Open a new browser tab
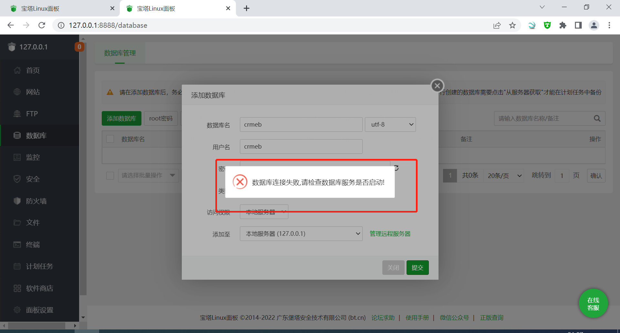620x333 pixels. [246, 8]
